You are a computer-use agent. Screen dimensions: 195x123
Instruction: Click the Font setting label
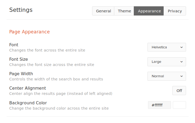[x=14, y=45]
